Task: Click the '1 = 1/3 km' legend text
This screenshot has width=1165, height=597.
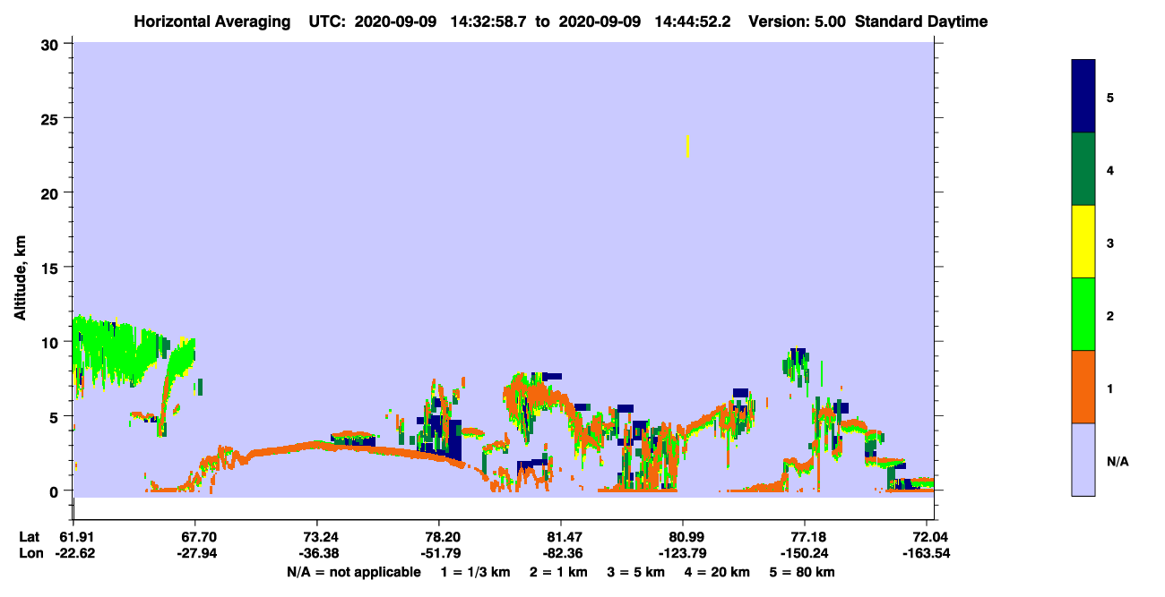Action: pos(476,572)
